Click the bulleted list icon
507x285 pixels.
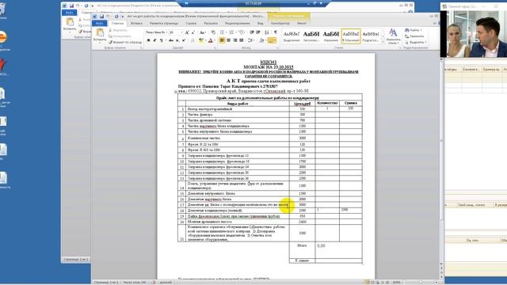[223, 32]
